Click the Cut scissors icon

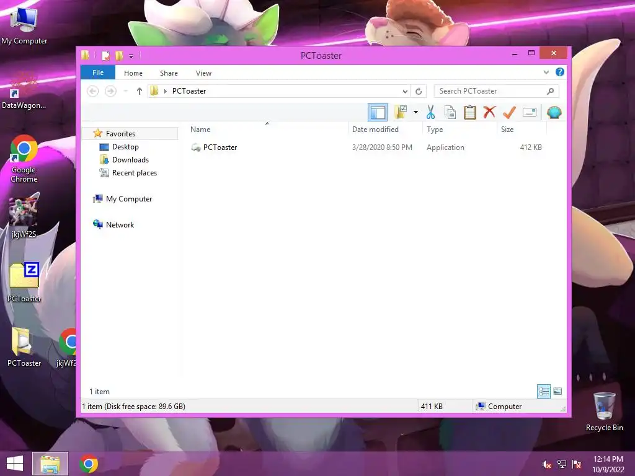coord(430,112)
